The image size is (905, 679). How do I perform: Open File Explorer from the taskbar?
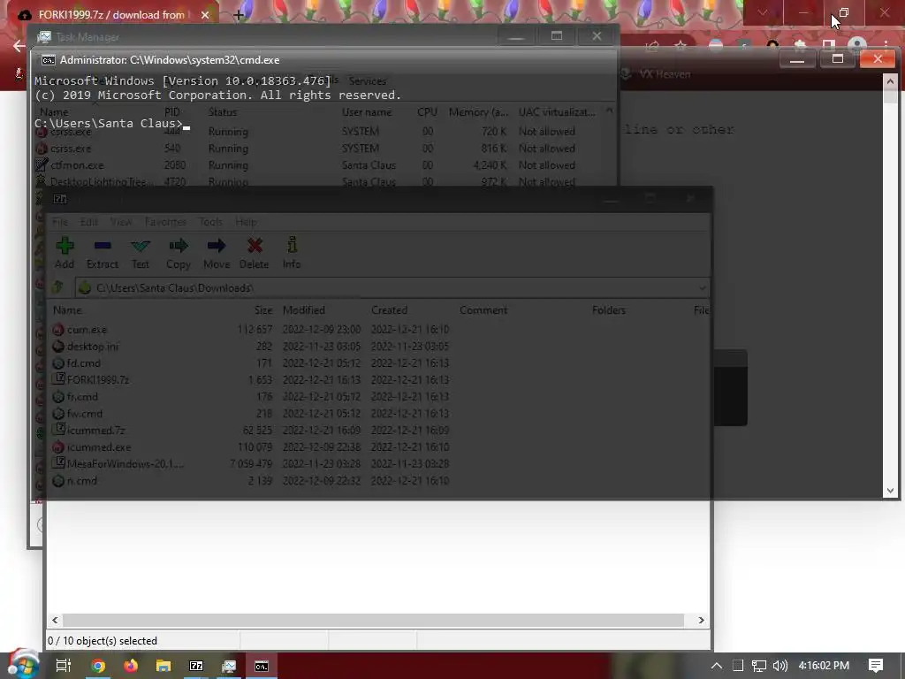164,666
